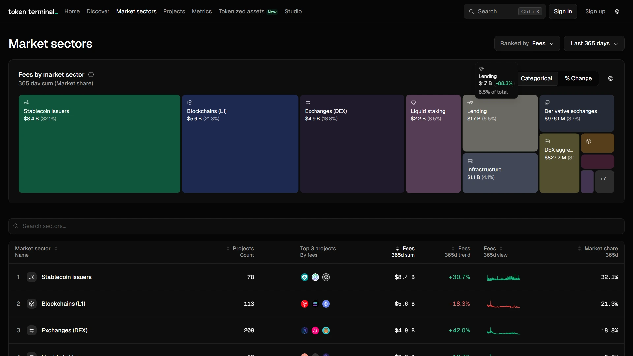
Task: Switch chart to Categorical view
Action: pos(536,79)
